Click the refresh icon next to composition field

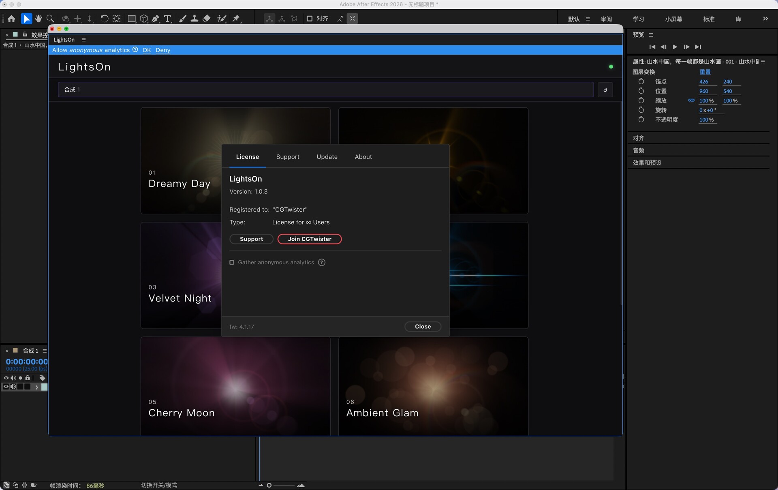point(605,90)
